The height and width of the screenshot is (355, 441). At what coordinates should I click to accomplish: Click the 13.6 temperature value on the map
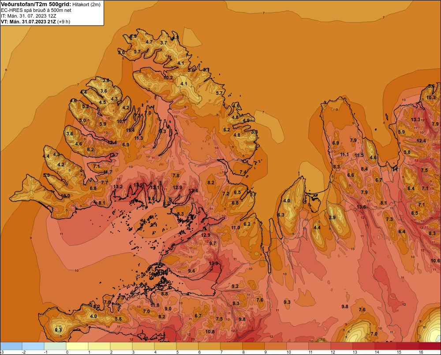pos(362,207)
